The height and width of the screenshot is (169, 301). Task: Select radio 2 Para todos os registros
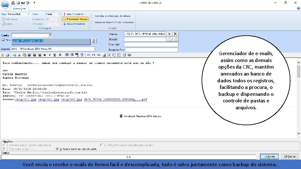pos(4,149)
